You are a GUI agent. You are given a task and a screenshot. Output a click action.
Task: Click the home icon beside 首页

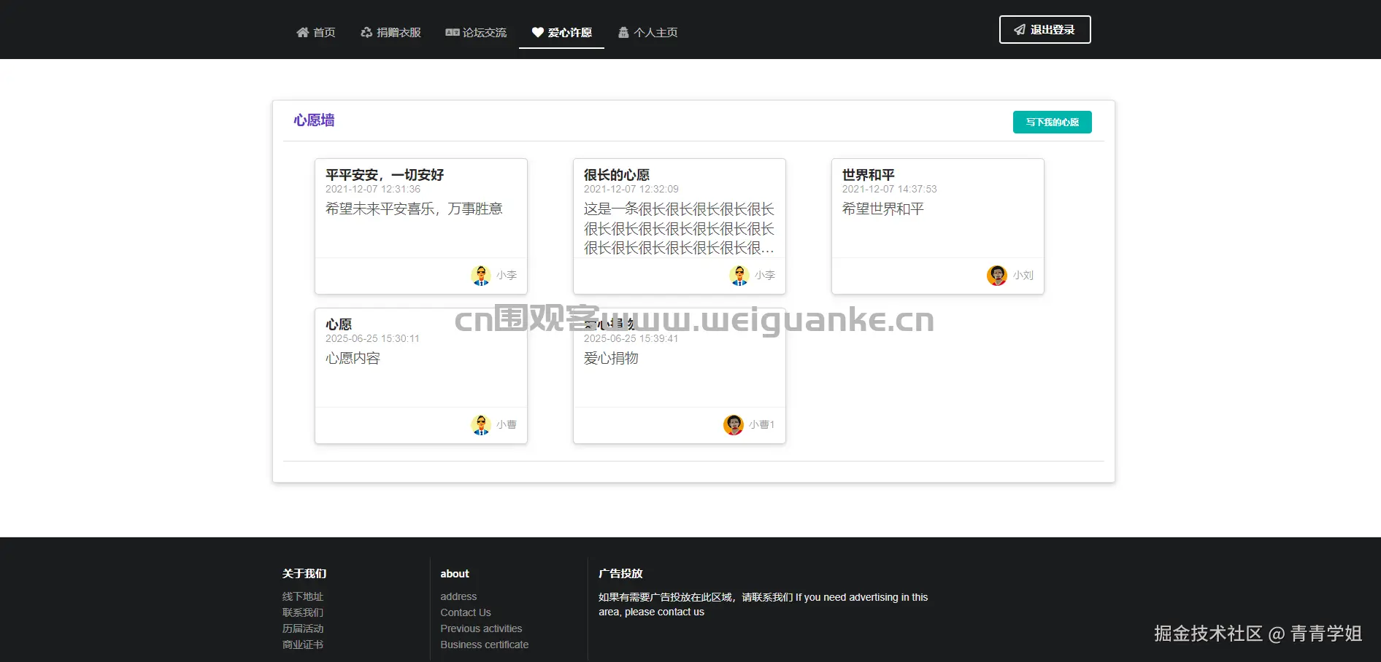pos(302,32)
